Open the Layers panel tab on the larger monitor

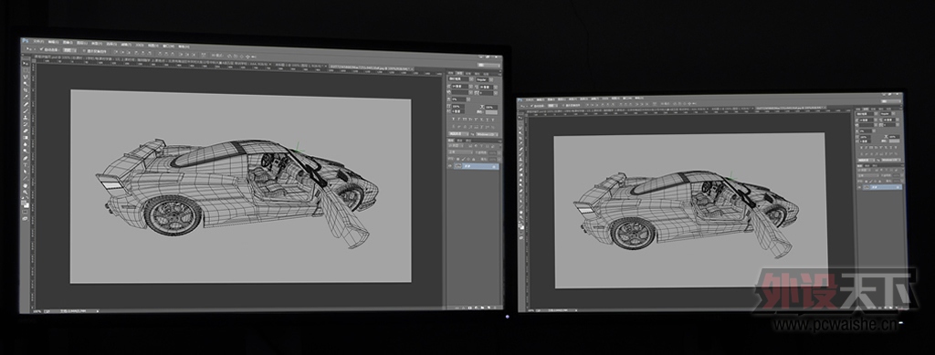(x=450, y=140)
